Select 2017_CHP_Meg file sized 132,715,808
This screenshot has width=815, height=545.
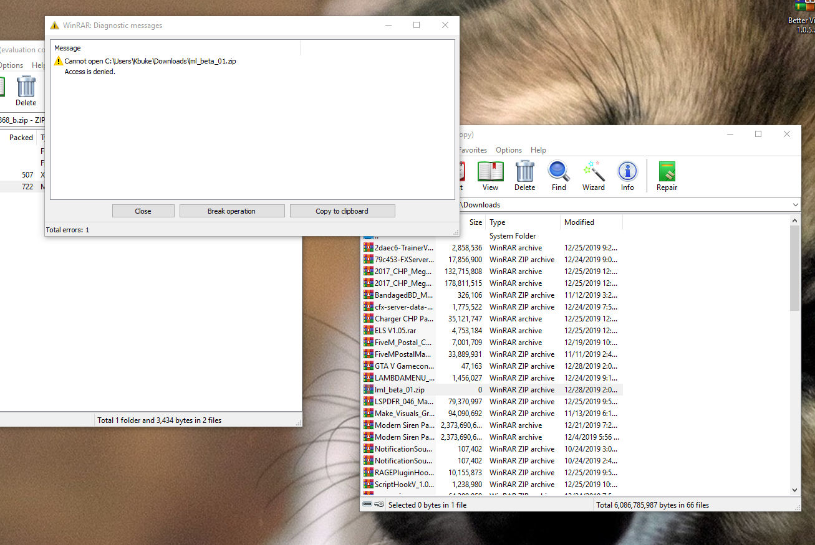tap(402, 272)
